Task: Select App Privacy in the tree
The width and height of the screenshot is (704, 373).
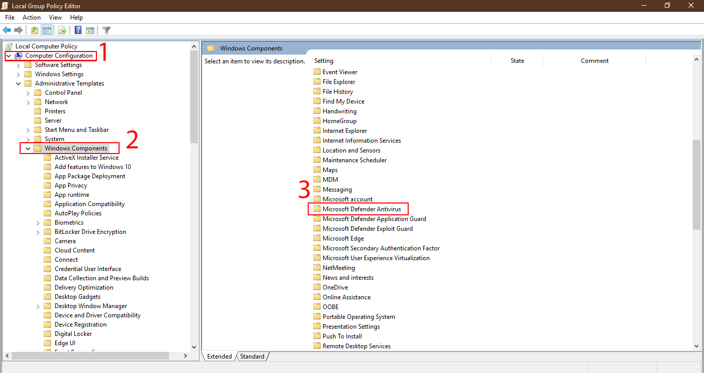Action: point(71,185)
